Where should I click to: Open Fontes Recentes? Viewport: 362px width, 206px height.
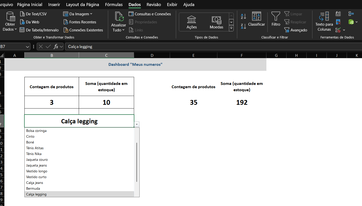click(80, 22)
